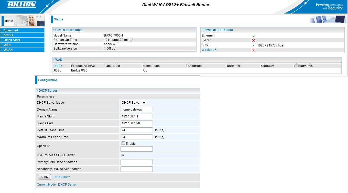
Task: Collapse the DHCP Server section
Action: tap(37, 90)
